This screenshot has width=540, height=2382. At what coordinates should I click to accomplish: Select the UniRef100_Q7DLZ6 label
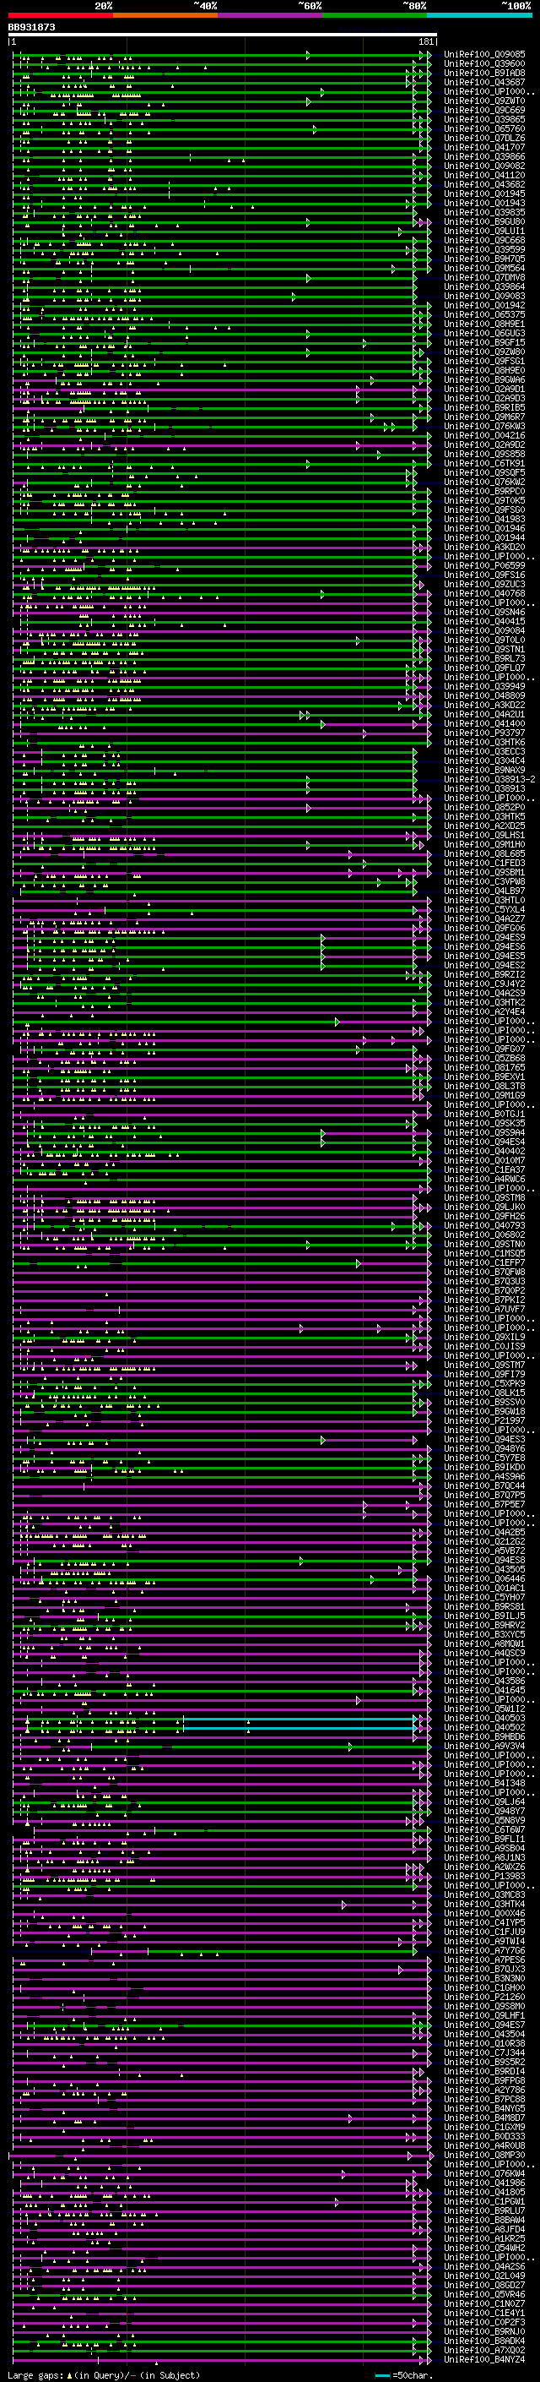(x=484, y=138)
